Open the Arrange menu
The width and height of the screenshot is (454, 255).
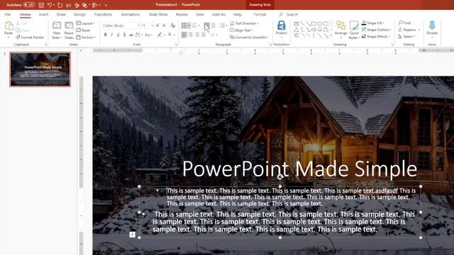340,30
